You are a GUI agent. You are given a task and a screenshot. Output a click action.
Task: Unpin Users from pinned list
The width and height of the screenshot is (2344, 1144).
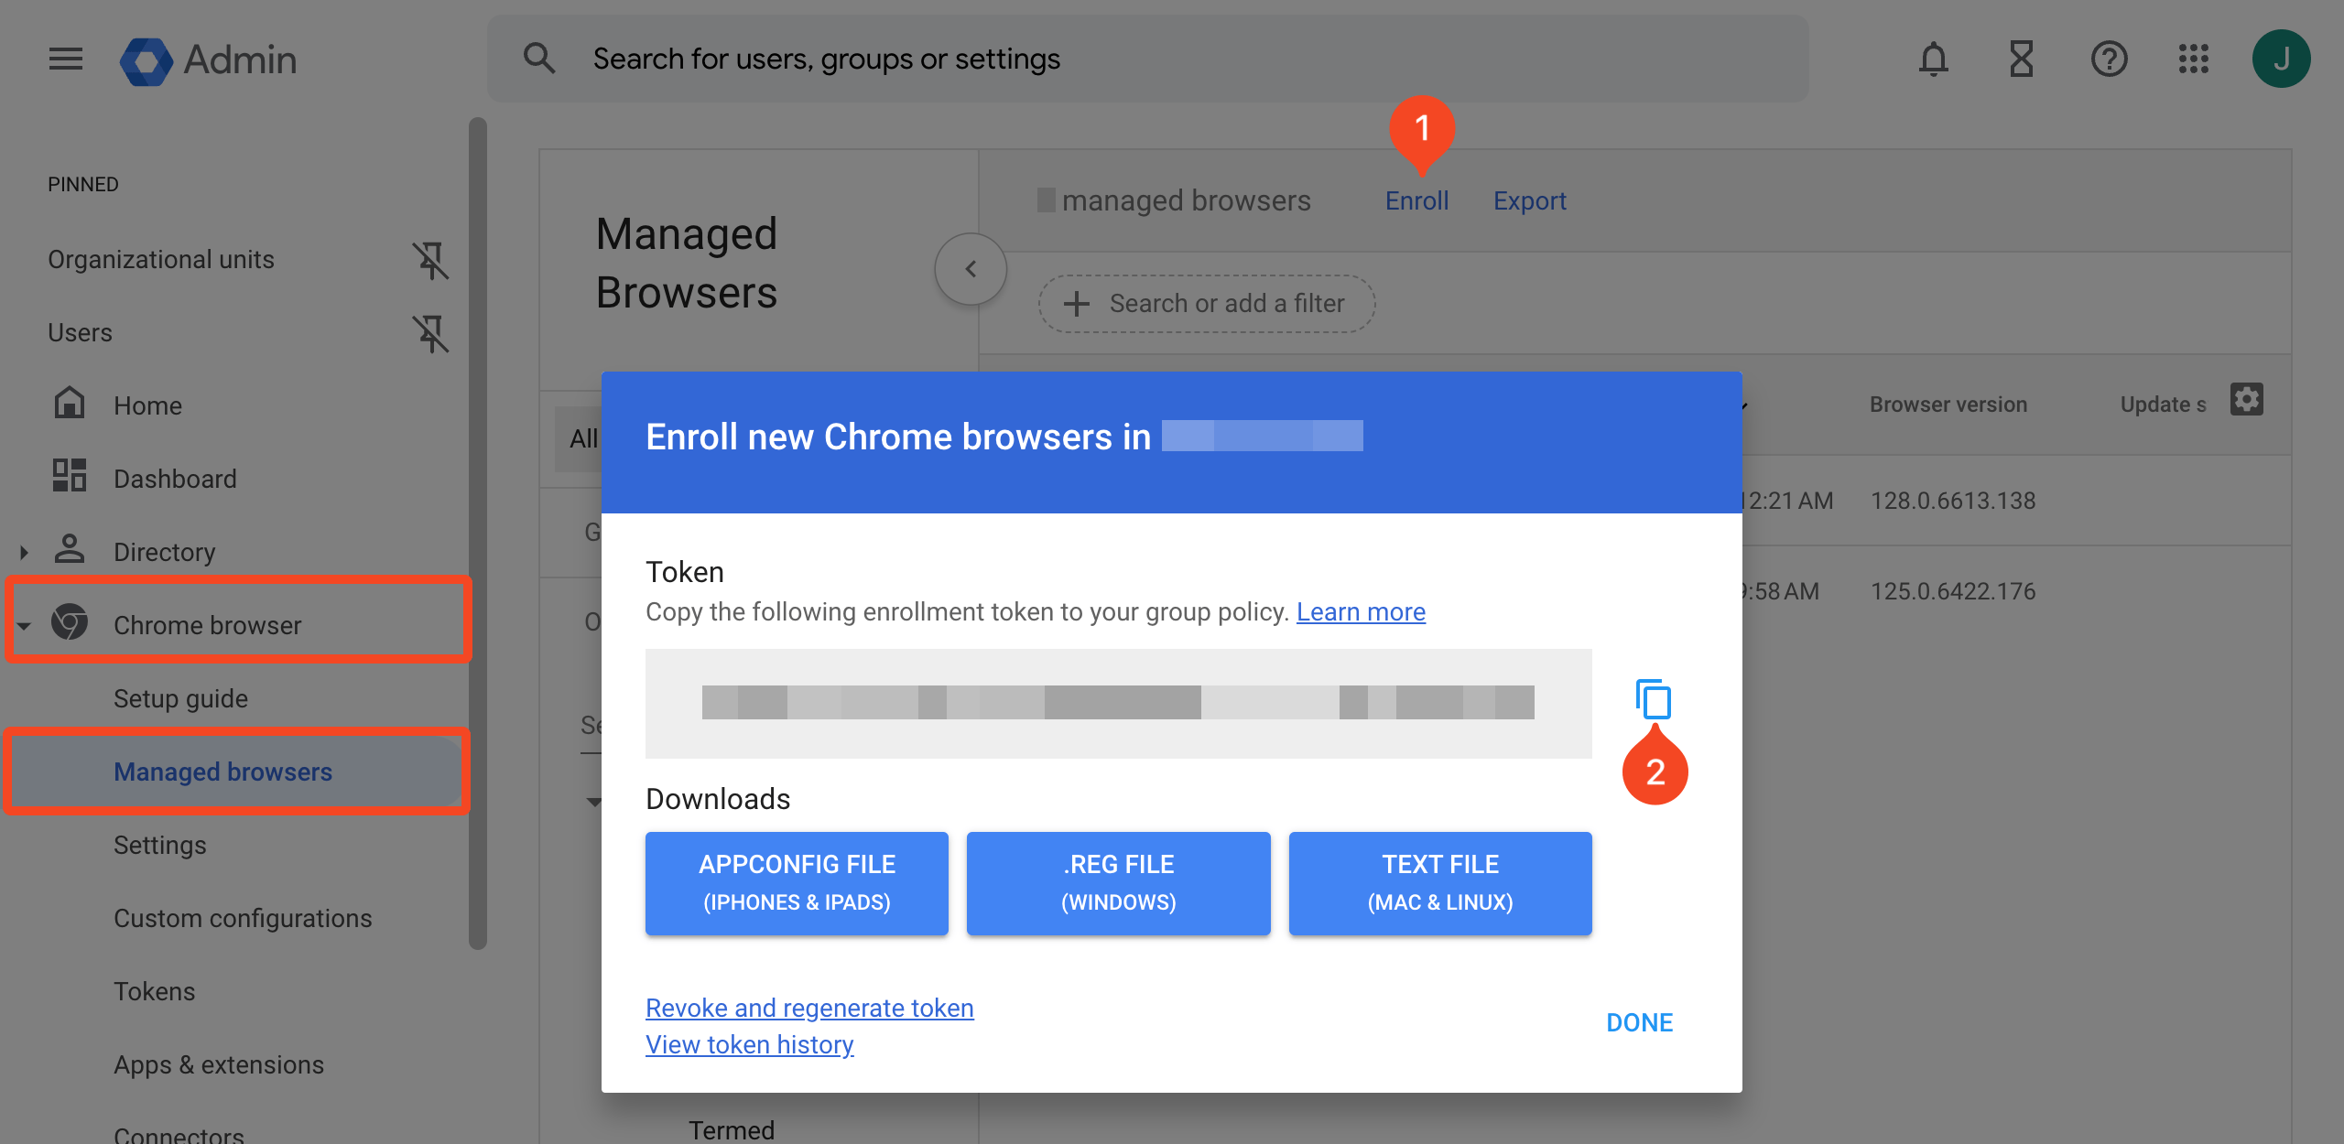430,333
